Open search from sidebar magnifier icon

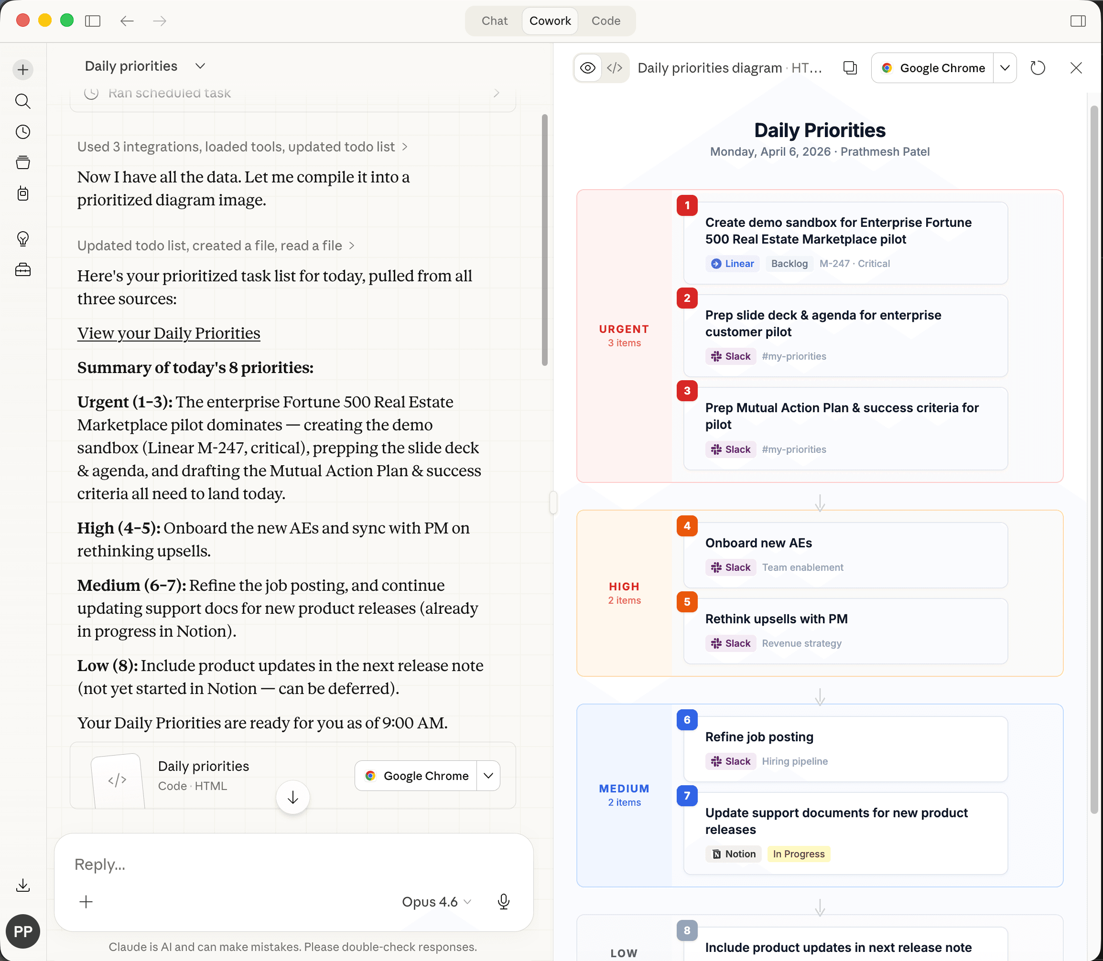pos(23,101)
